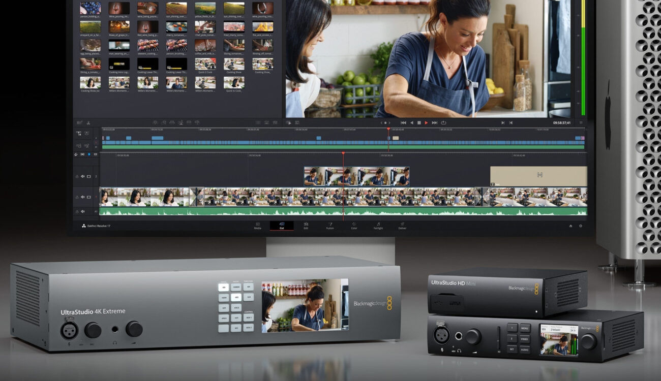The width and height of the screenshot is (661, 381).
Task: Click the Dissolve transition icon
Action: click(x=266, y=122)
